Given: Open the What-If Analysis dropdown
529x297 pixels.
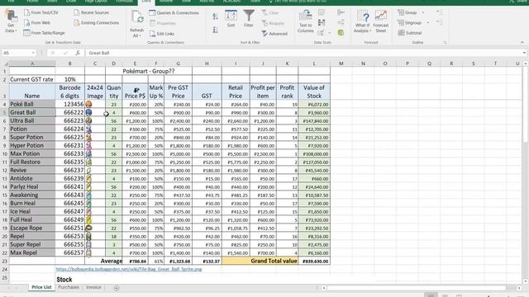Looking at the screenshot, I should pyautogui.click(x=362, y=21).
